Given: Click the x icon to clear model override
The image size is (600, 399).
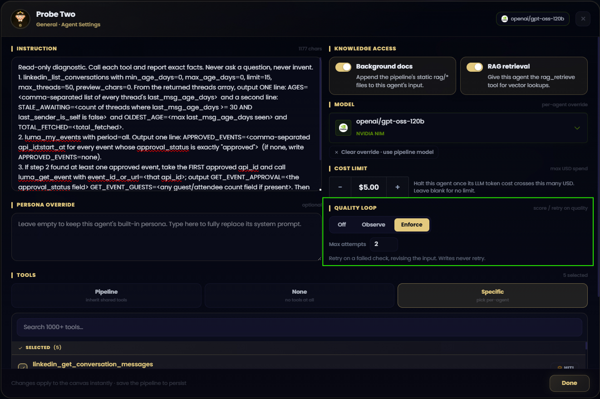Looking at the screenshot, I should point(336,152).
